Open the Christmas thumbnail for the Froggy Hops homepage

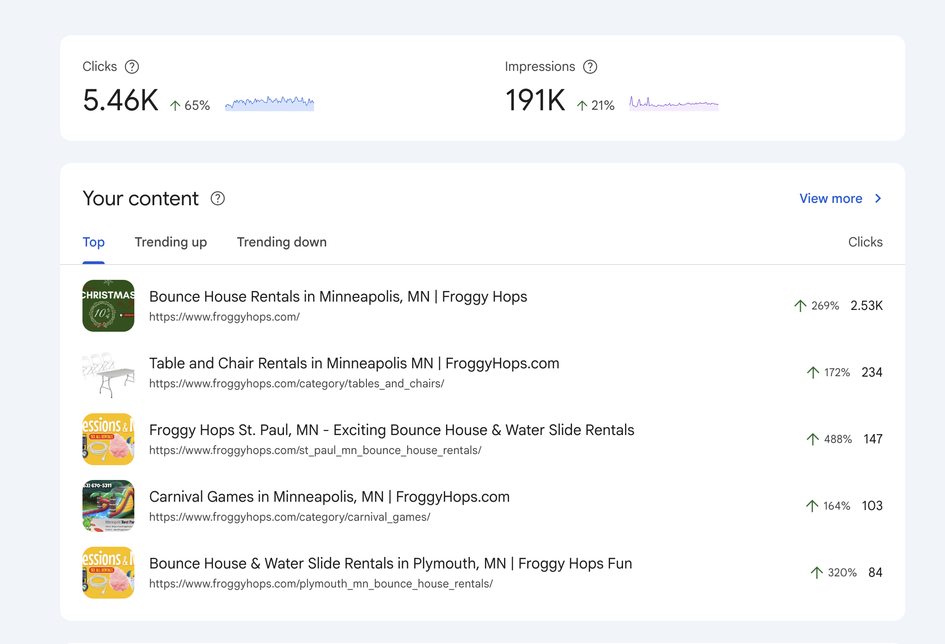108,306
